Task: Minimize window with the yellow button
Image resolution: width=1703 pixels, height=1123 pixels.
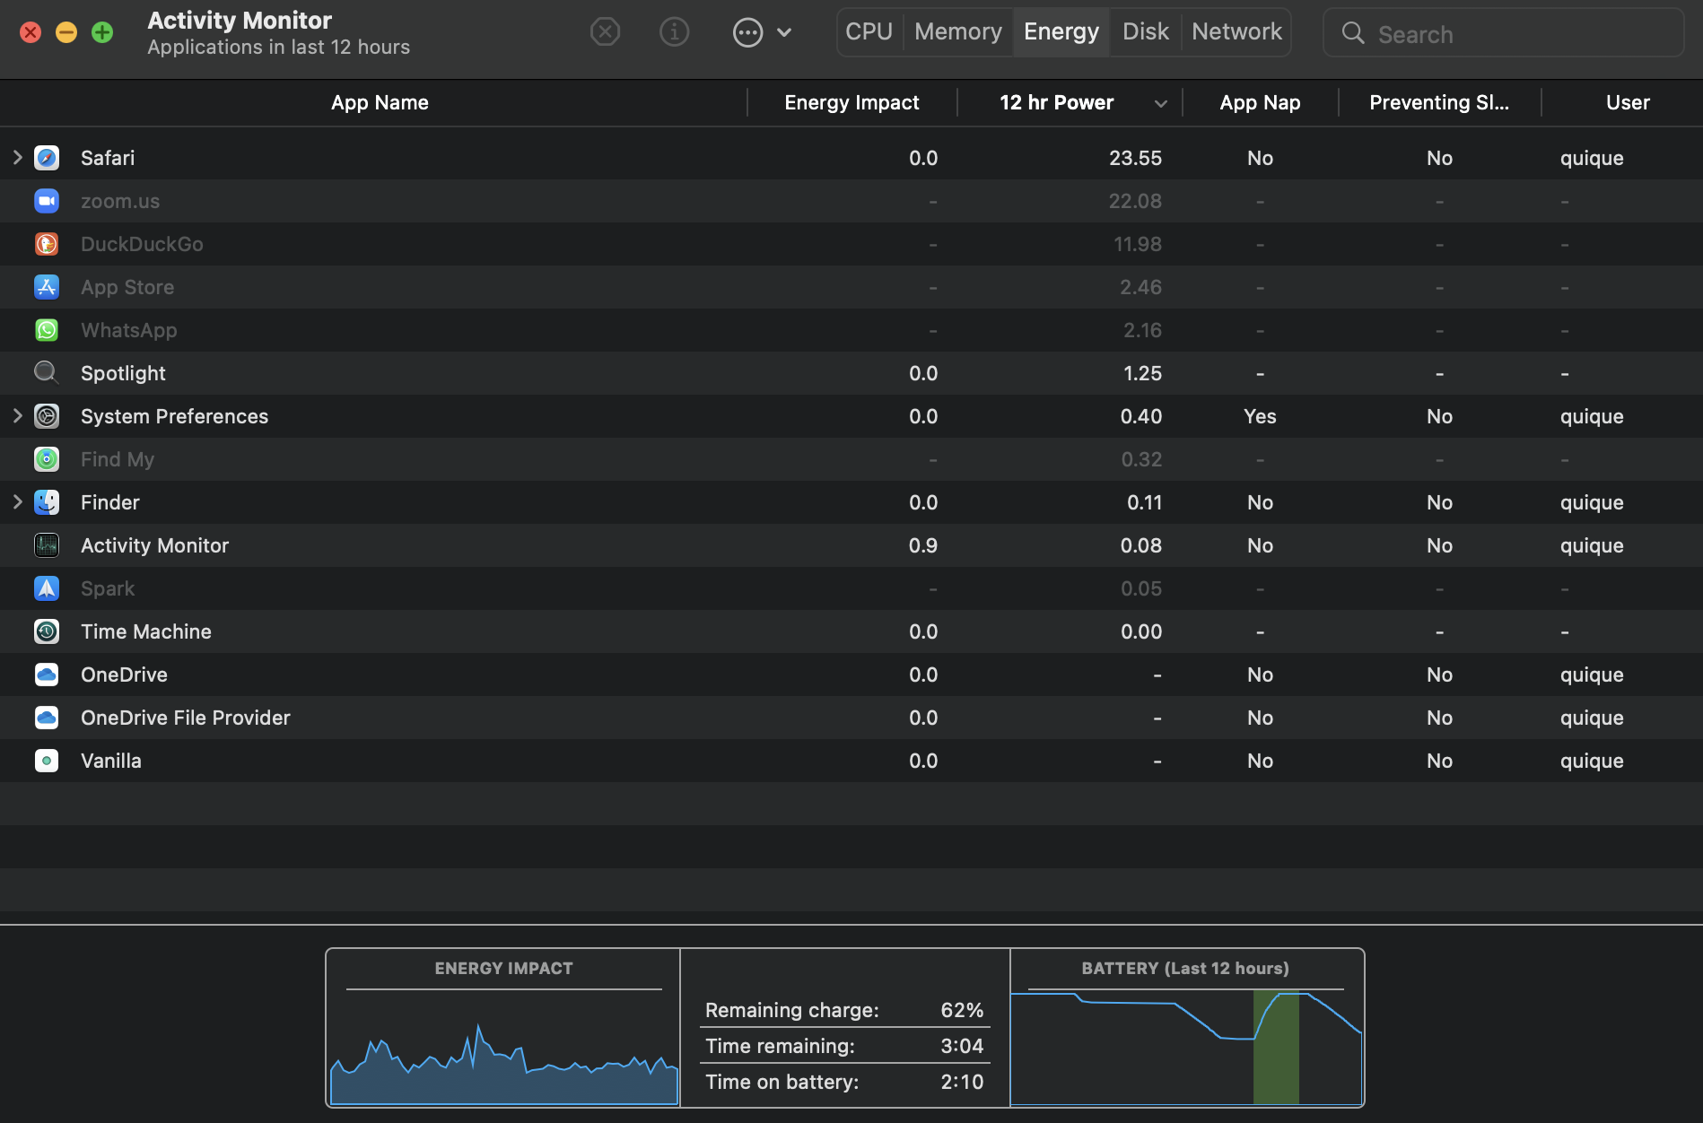Action: pos(66,33)
